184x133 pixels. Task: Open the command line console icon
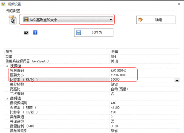[x=26, y=32]
